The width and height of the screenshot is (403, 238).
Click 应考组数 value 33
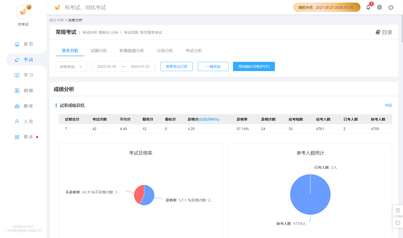point(291,129)
